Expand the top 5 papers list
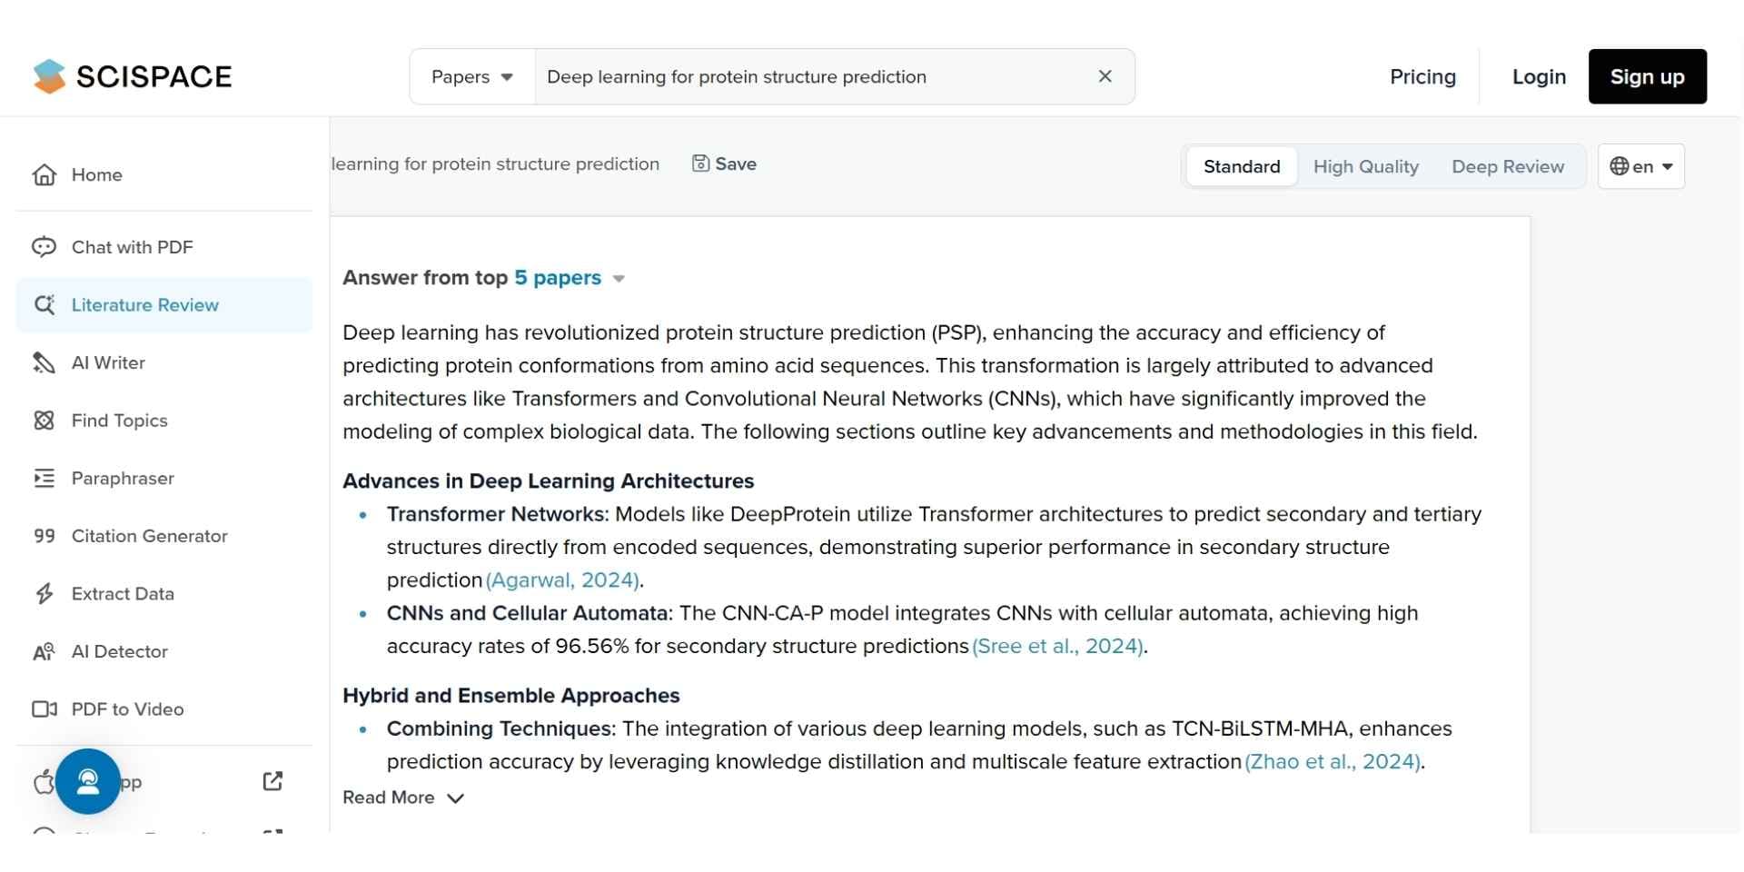 (x=569, y=278)
